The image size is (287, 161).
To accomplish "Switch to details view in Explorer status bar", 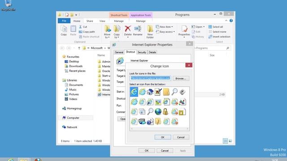I will point(225,141).
